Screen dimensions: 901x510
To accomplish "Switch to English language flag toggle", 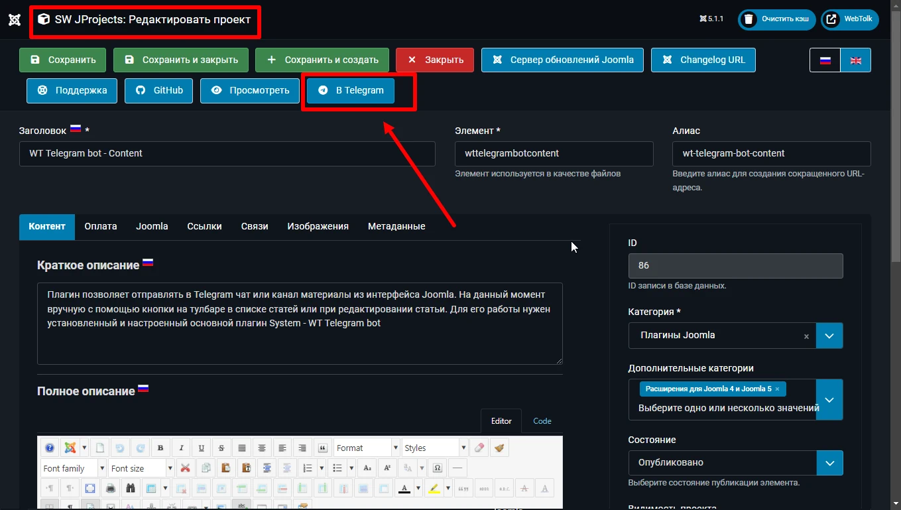I will (855, 60).
